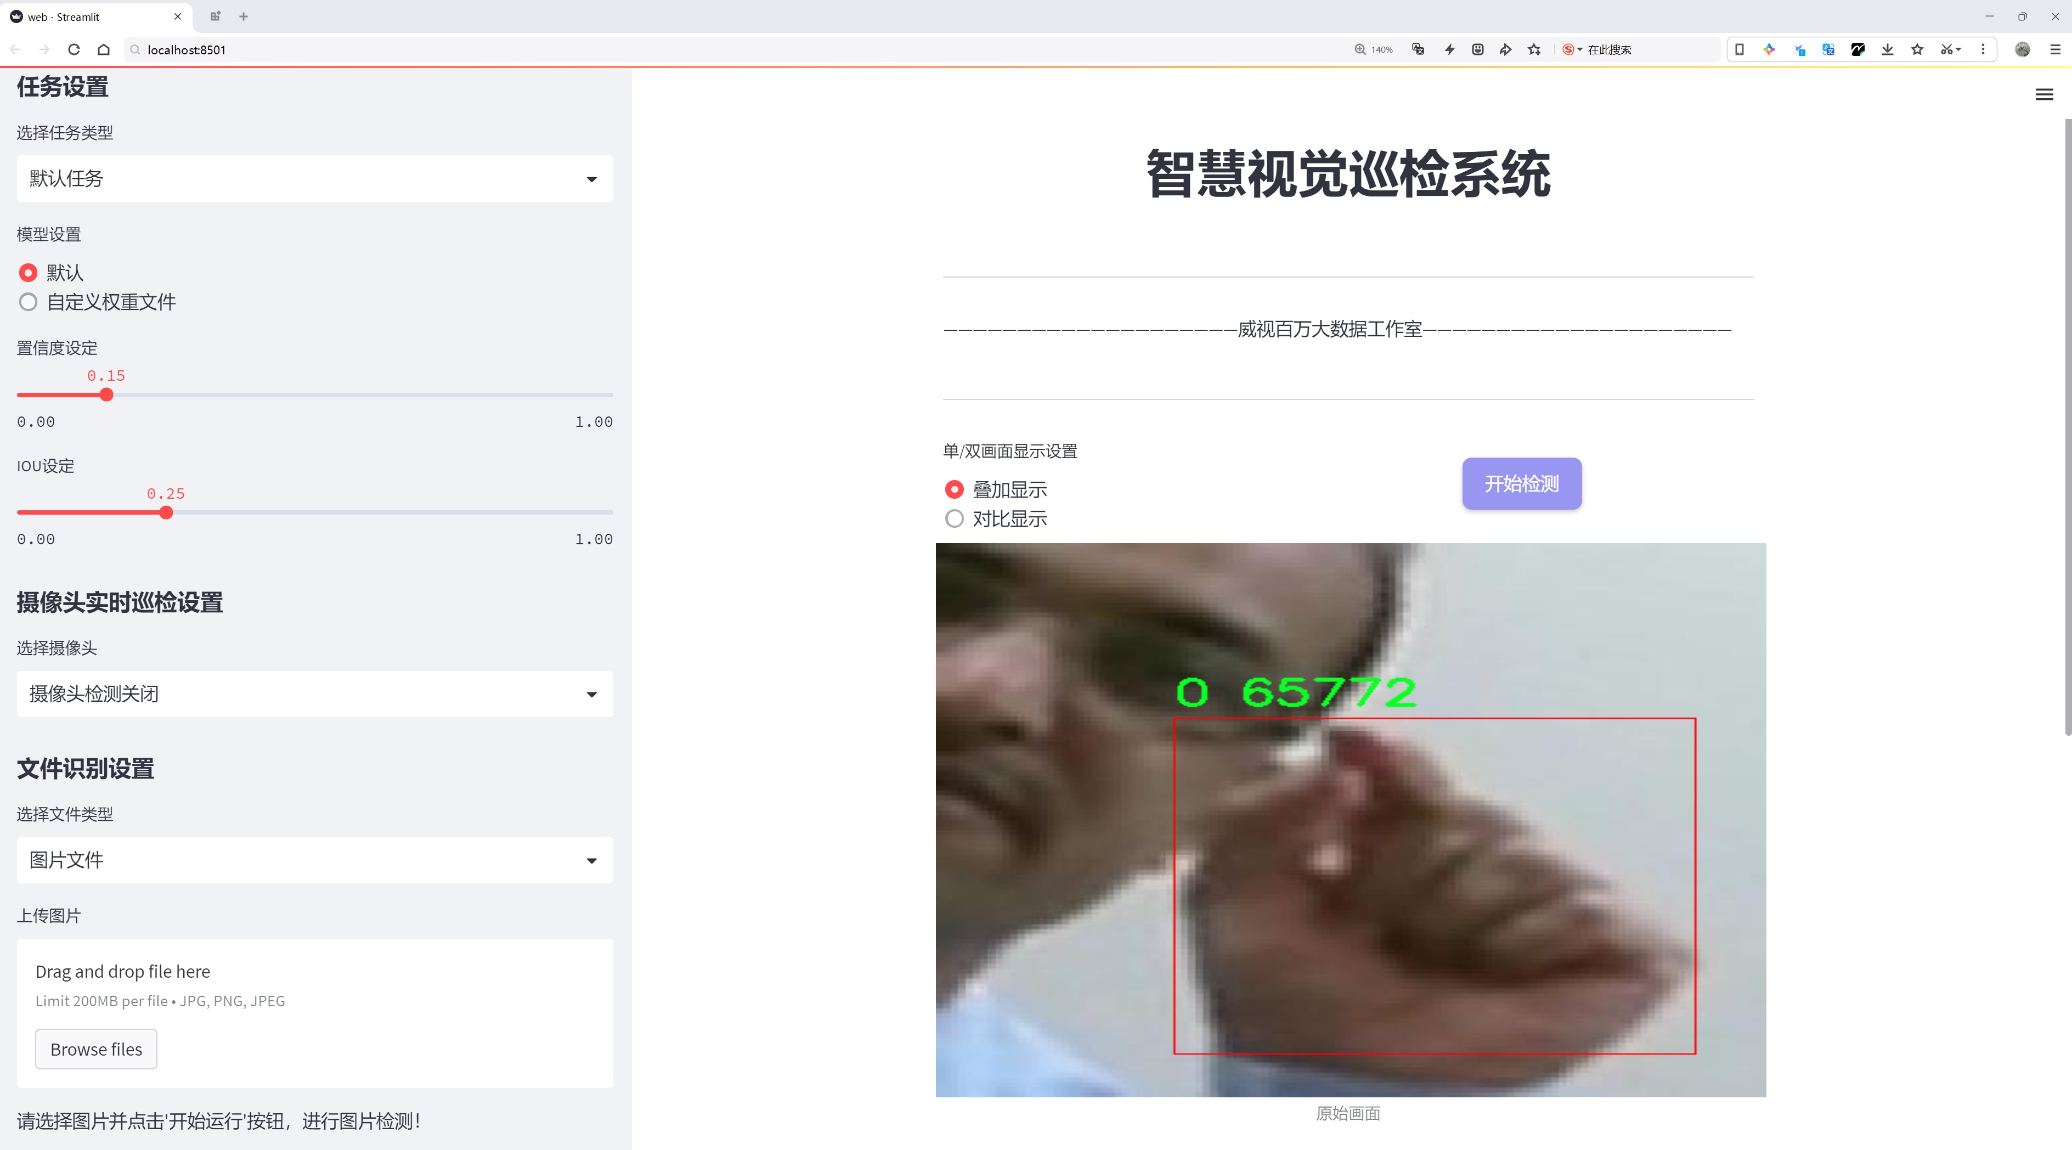Go back to the previous page
Image resolution: width=2072 pixels, height=1150 pixels.
click(15, 50)
